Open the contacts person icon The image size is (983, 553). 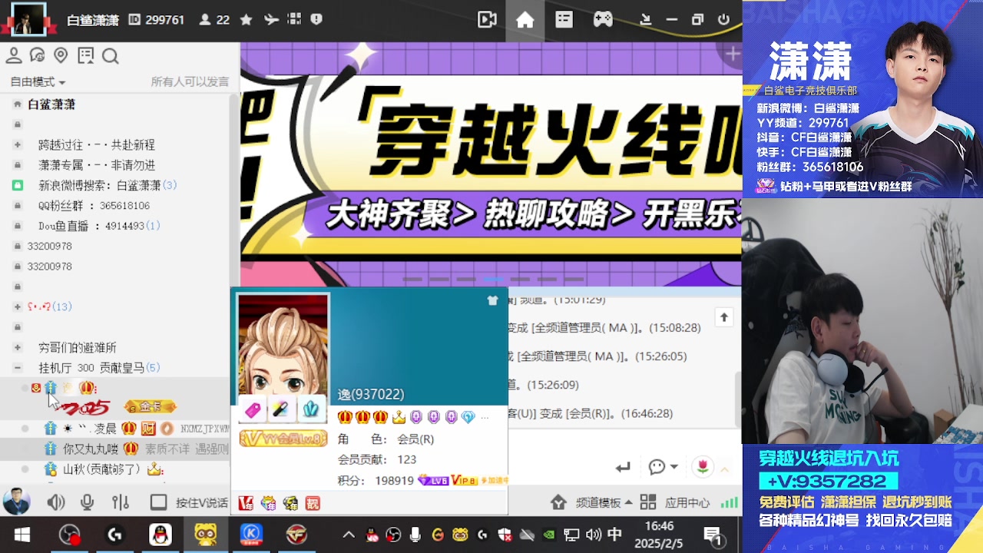click(13, 55)
